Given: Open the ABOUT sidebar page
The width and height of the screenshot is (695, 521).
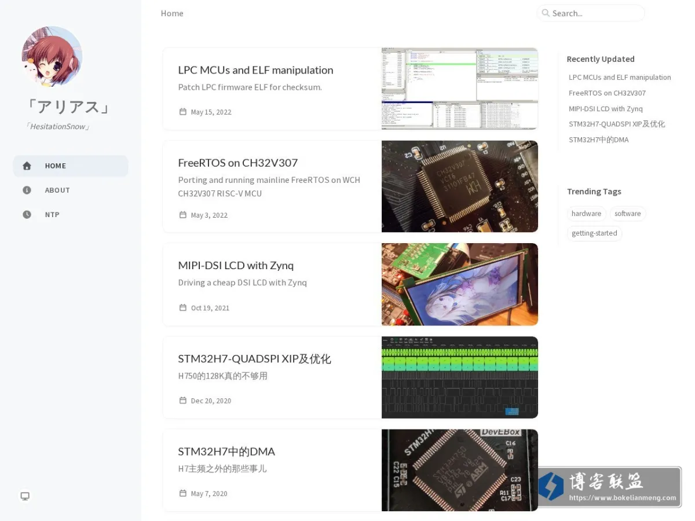Looking at the screenshot, I should point(71,190).
